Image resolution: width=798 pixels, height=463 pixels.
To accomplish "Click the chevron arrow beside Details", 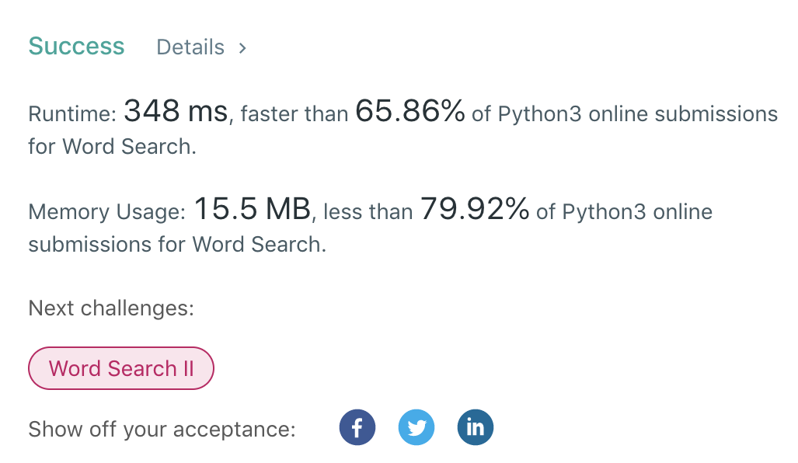I will pos(242,47).
